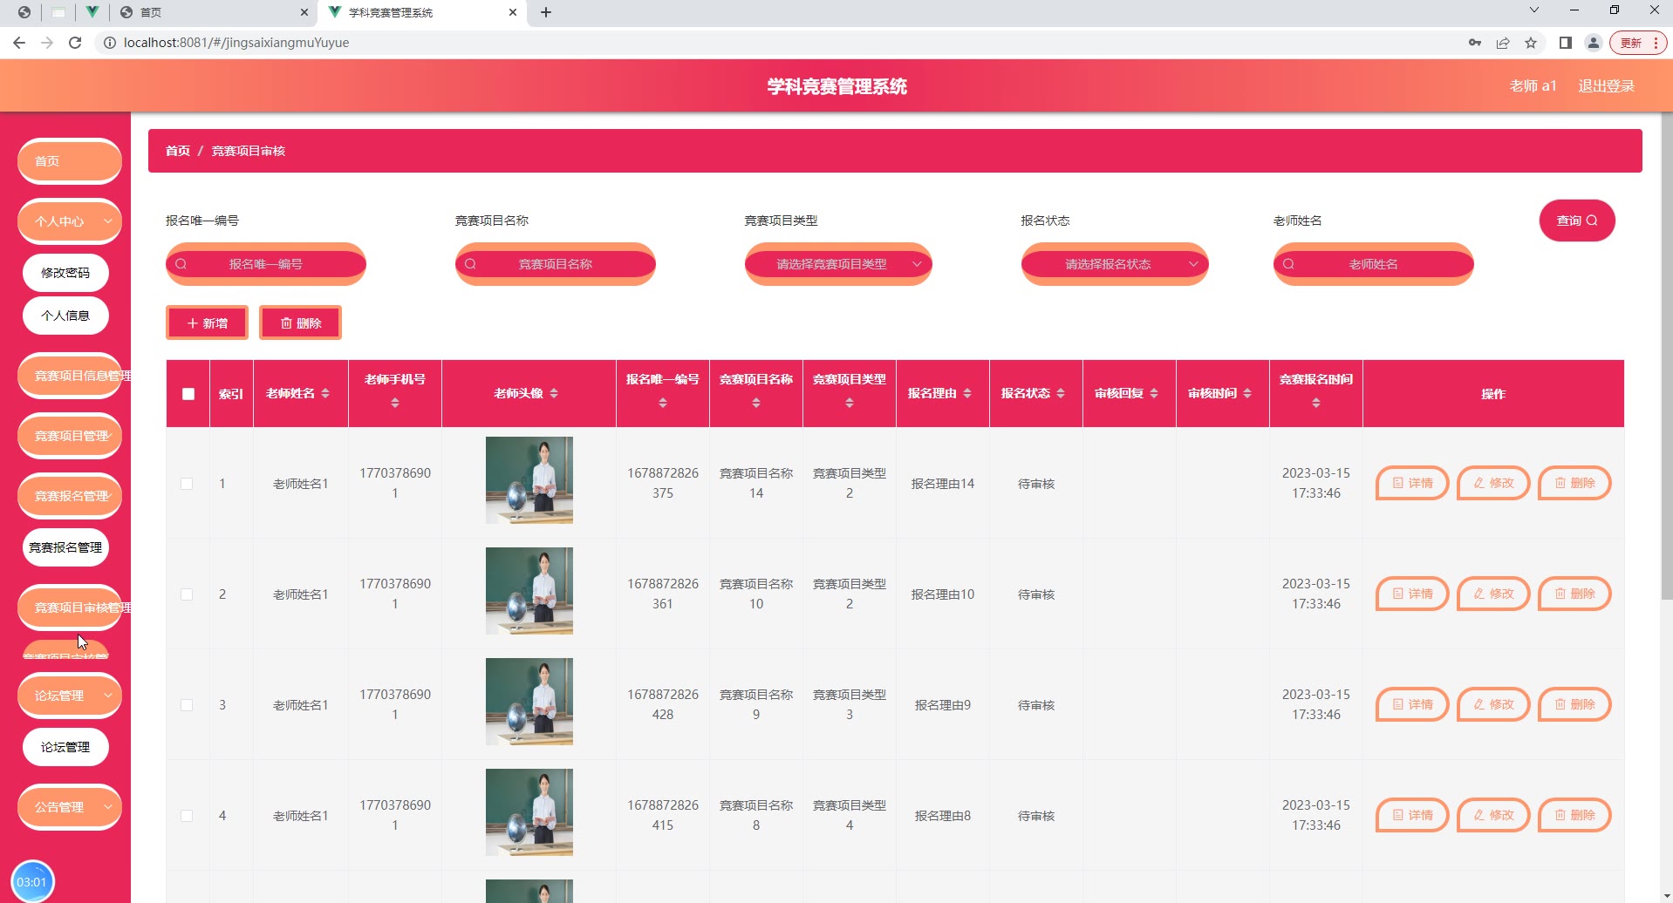Focus the 竞赛项目名称 search field
Viewport: 1673px width, 903px height.
(556, 264)
